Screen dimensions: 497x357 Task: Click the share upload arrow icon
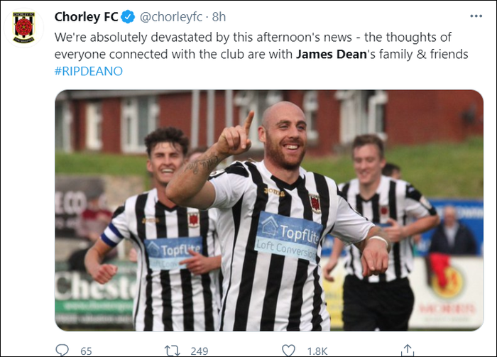point(408,351)
